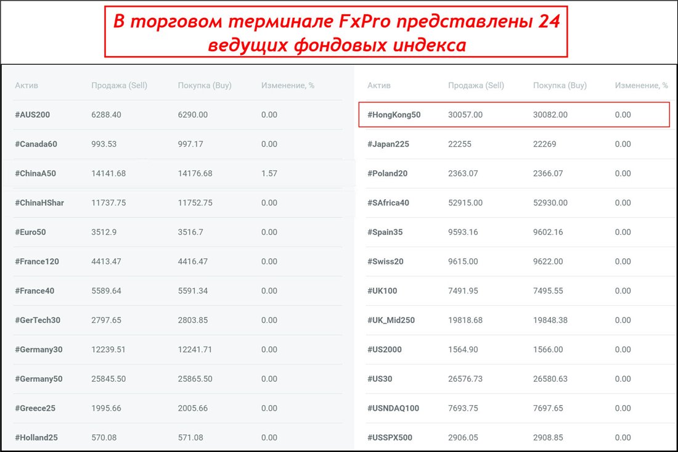Viewport: 678px width, 452px height.
Task: Click ChinaA50 change value 1.57
Action: pyautogui.click(x=269, y=173)
